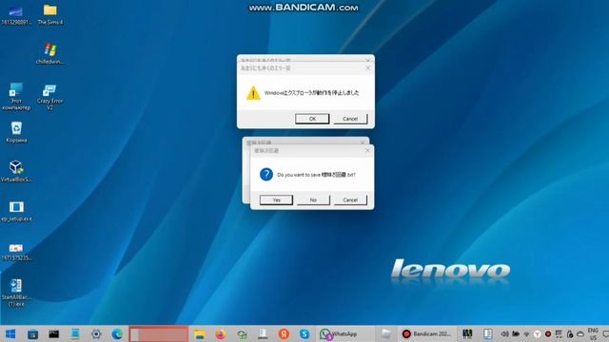Select the Crazy Error V2 desktop icon

[x=49, y=97]
